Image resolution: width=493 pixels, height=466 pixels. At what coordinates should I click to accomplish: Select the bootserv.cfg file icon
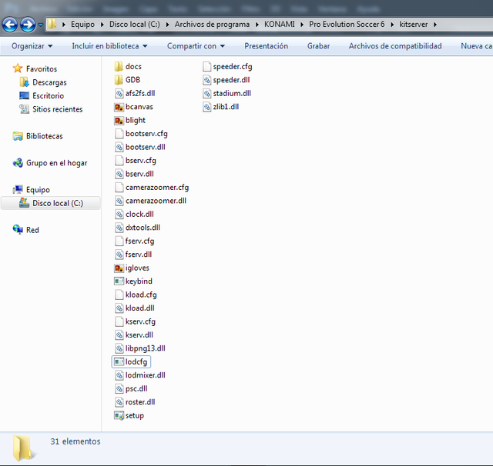pos(119,134)
